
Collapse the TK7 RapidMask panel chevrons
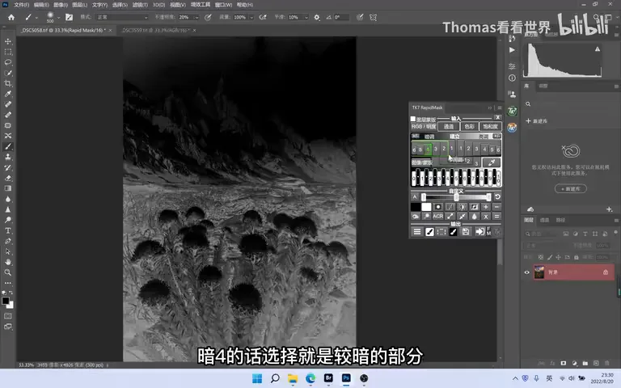490,108
